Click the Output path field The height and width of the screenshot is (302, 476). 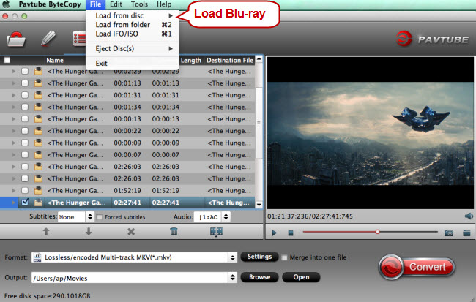130,278
